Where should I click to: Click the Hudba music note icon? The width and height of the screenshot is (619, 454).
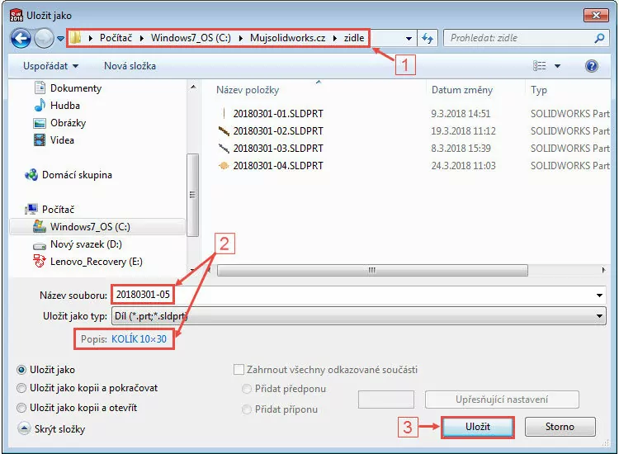click(40, 105)
